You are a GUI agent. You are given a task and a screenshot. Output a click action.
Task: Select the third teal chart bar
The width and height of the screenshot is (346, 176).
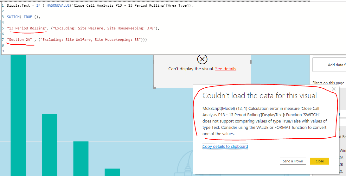point(81,159)
